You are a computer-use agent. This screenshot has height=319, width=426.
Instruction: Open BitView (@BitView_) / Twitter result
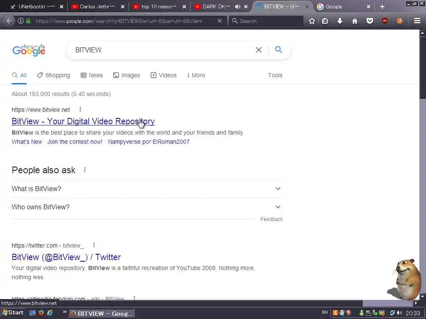point(66,257)
